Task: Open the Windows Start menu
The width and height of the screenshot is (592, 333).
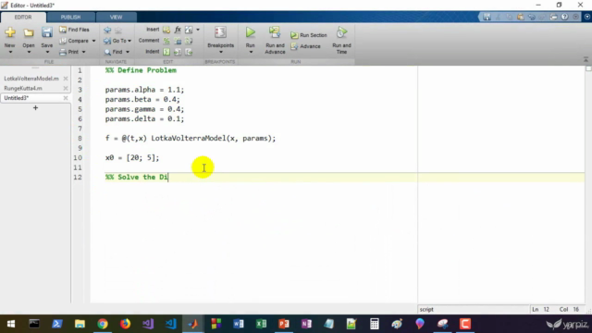Action: click(11, 324)
